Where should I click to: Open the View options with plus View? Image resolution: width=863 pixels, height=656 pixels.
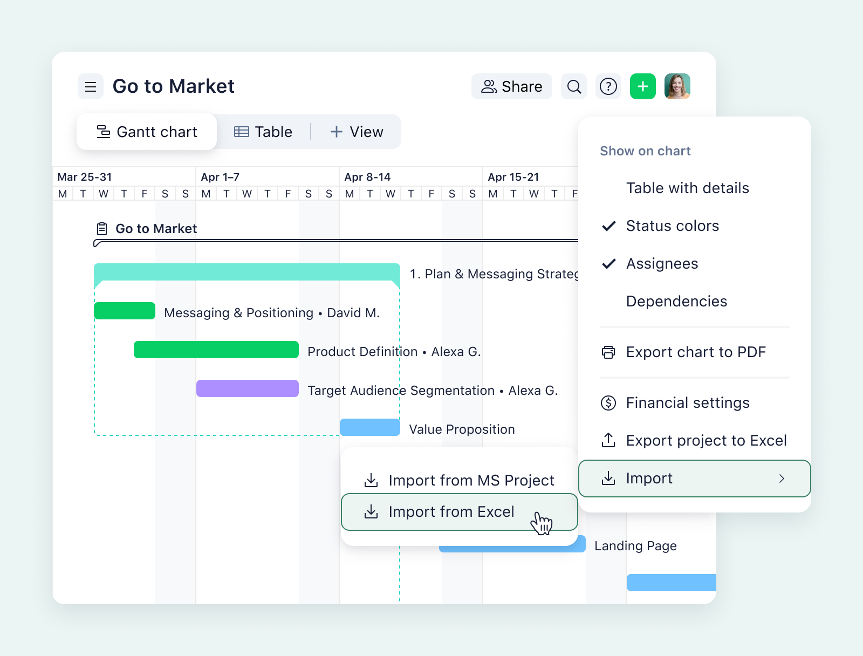click(358, 132)
